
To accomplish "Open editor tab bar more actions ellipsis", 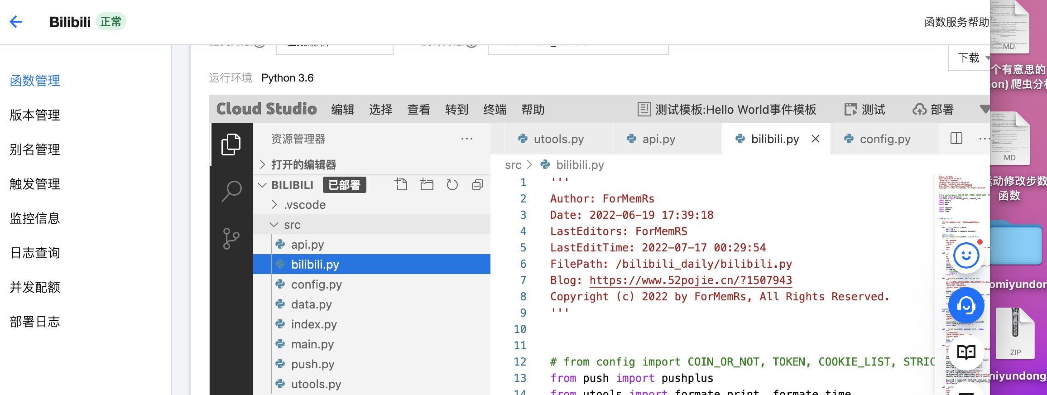I will coord(984,139).
